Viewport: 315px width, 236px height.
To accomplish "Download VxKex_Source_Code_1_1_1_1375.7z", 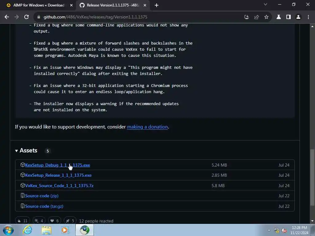I will (59, 186).
